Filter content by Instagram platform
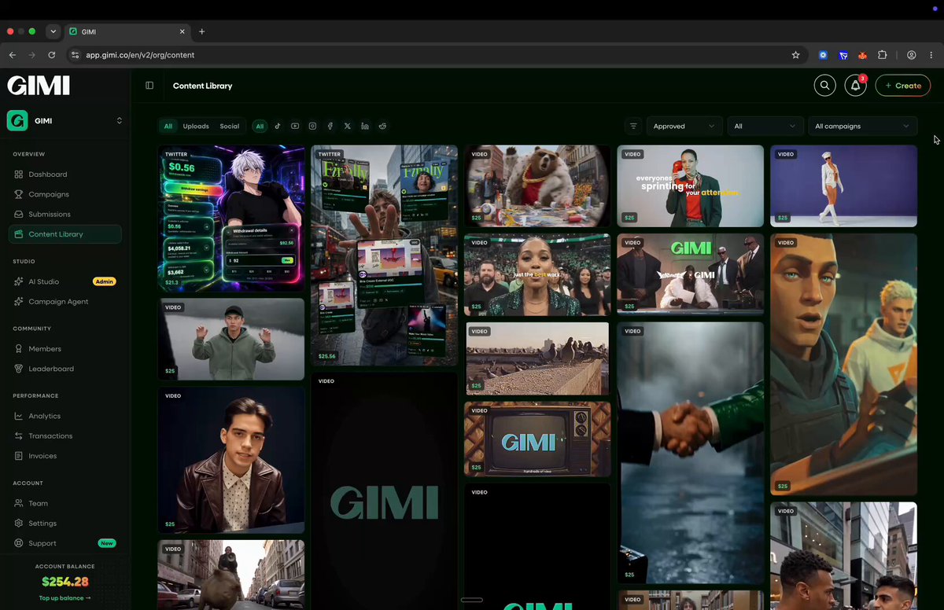 click(x=312, y=126)
